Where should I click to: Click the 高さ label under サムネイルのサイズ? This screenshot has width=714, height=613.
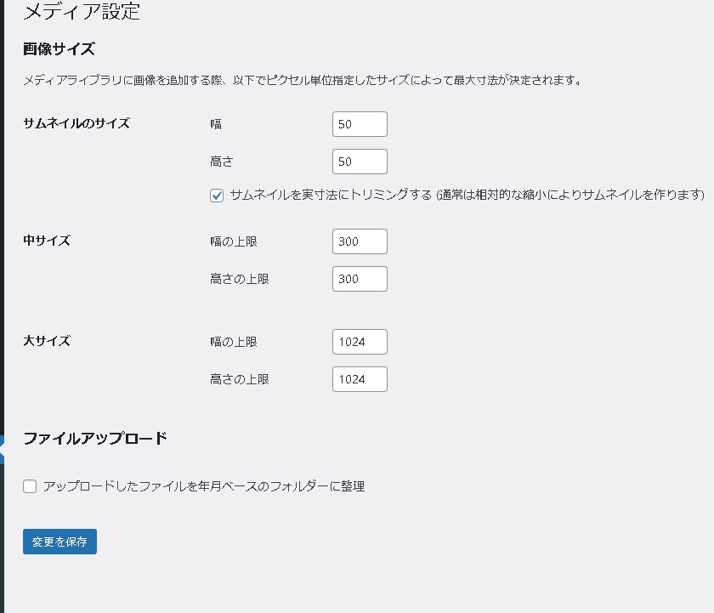coord(222,162)
